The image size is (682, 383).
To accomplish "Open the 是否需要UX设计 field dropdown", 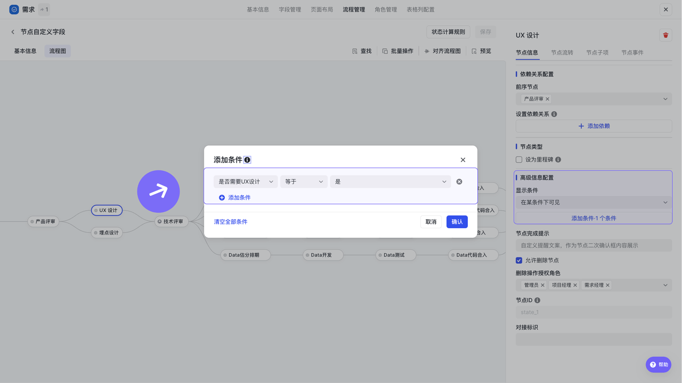I will coord(246,181).
